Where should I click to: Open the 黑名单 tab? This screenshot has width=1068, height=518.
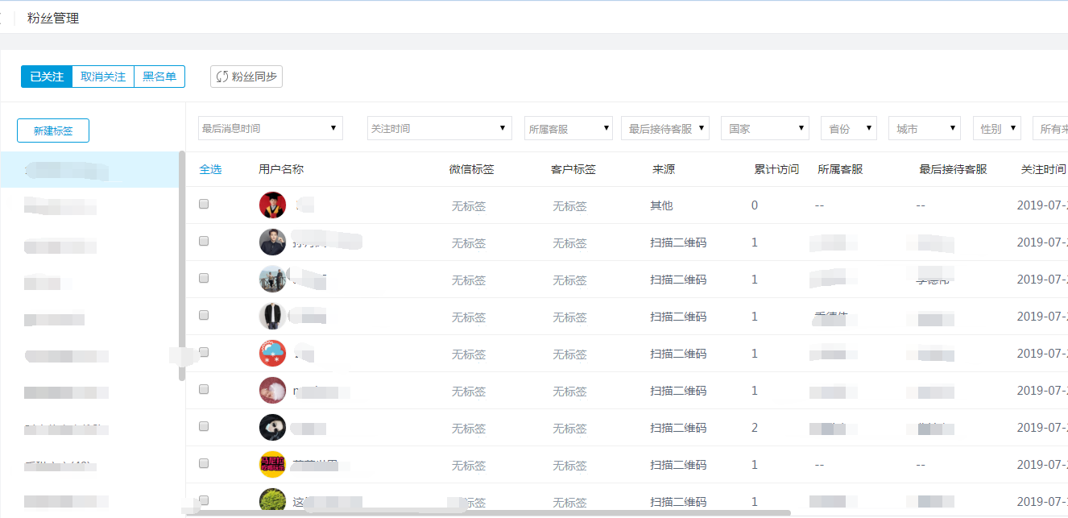click(159, 77)
